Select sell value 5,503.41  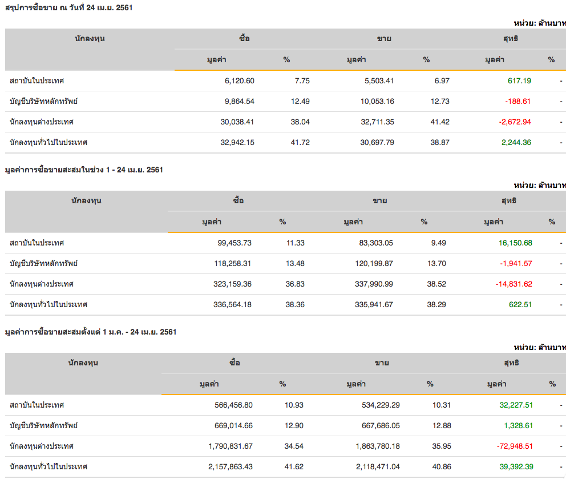(379, 81)
